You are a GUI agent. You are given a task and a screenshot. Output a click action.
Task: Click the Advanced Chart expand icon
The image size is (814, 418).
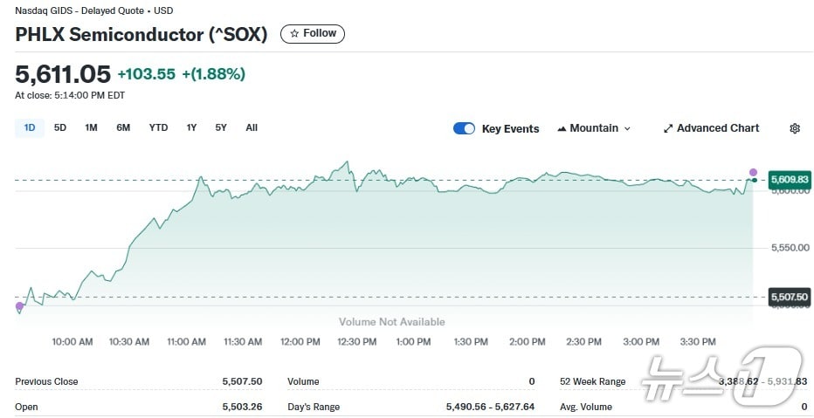click(668, 128)
